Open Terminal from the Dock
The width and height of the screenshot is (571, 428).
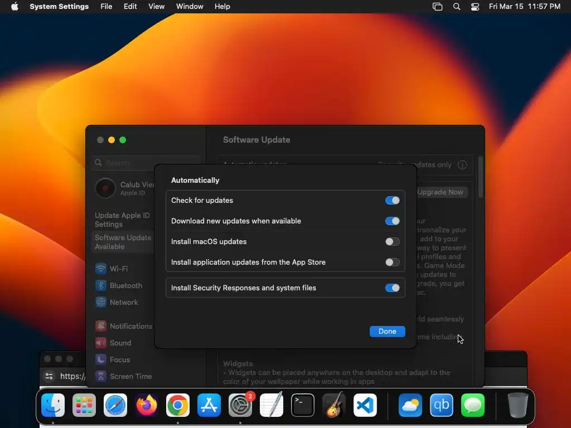pos(303,405)
